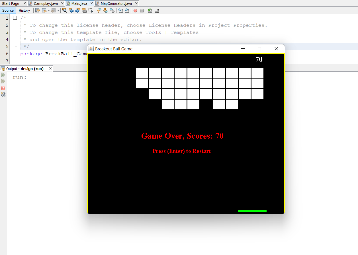Shift line right toolbar icon
The width and height of the screenshot is (358, 255).
127,11
